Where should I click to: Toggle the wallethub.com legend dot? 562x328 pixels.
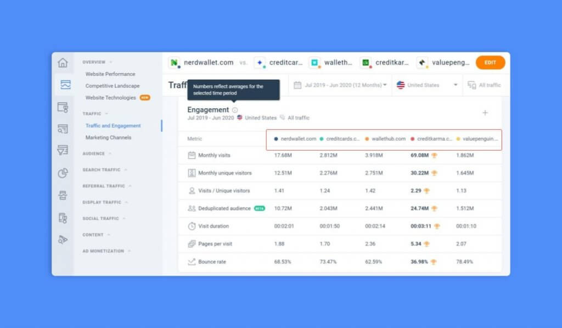pyautogui.click(x=367, y=139)
